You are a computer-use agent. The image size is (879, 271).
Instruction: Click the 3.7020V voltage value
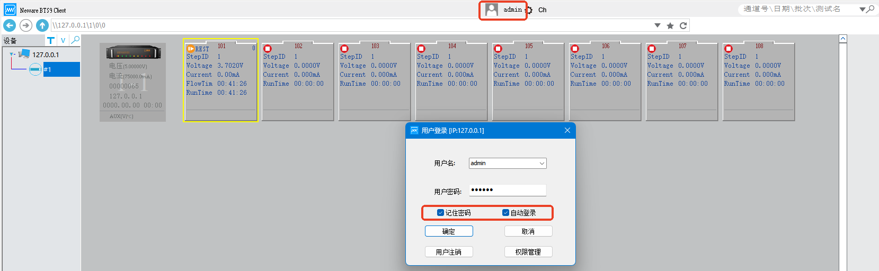point(230,66)
